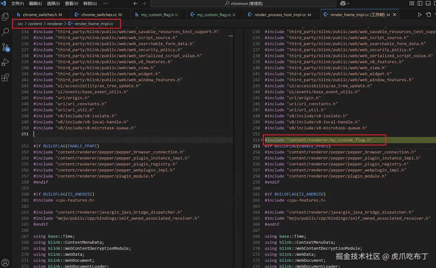Image resolution: width=436 pixels, height=268 pixels.
Task: Click the chromium search box in title bar
Action: tap(243, 3)
